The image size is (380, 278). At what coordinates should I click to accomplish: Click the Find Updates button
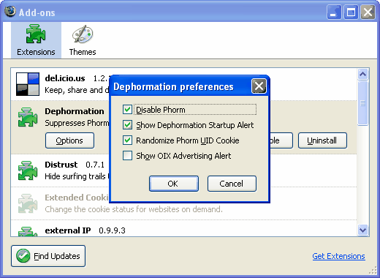pos(48,256)
